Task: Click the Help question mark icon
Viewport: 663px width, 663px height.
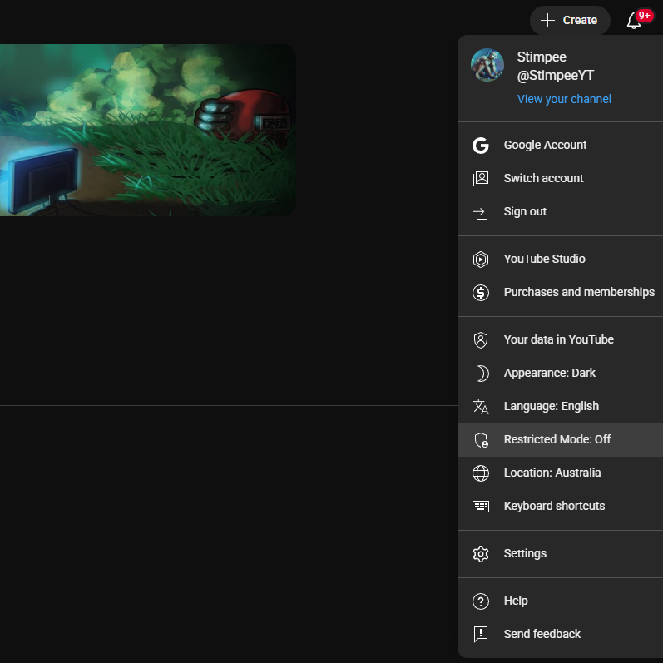Action: coord(481,601)
